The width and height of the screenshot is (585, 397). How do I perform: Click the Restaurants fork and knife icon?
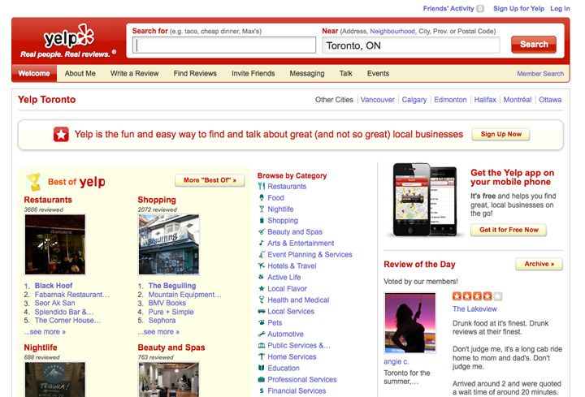[x=262, y=186]
